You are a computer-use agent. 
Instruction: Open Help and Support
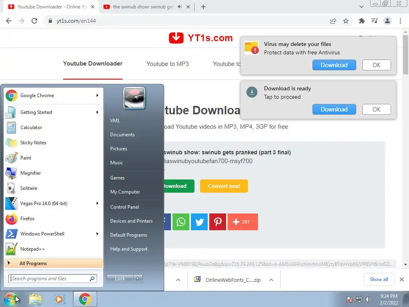[129, 249]
